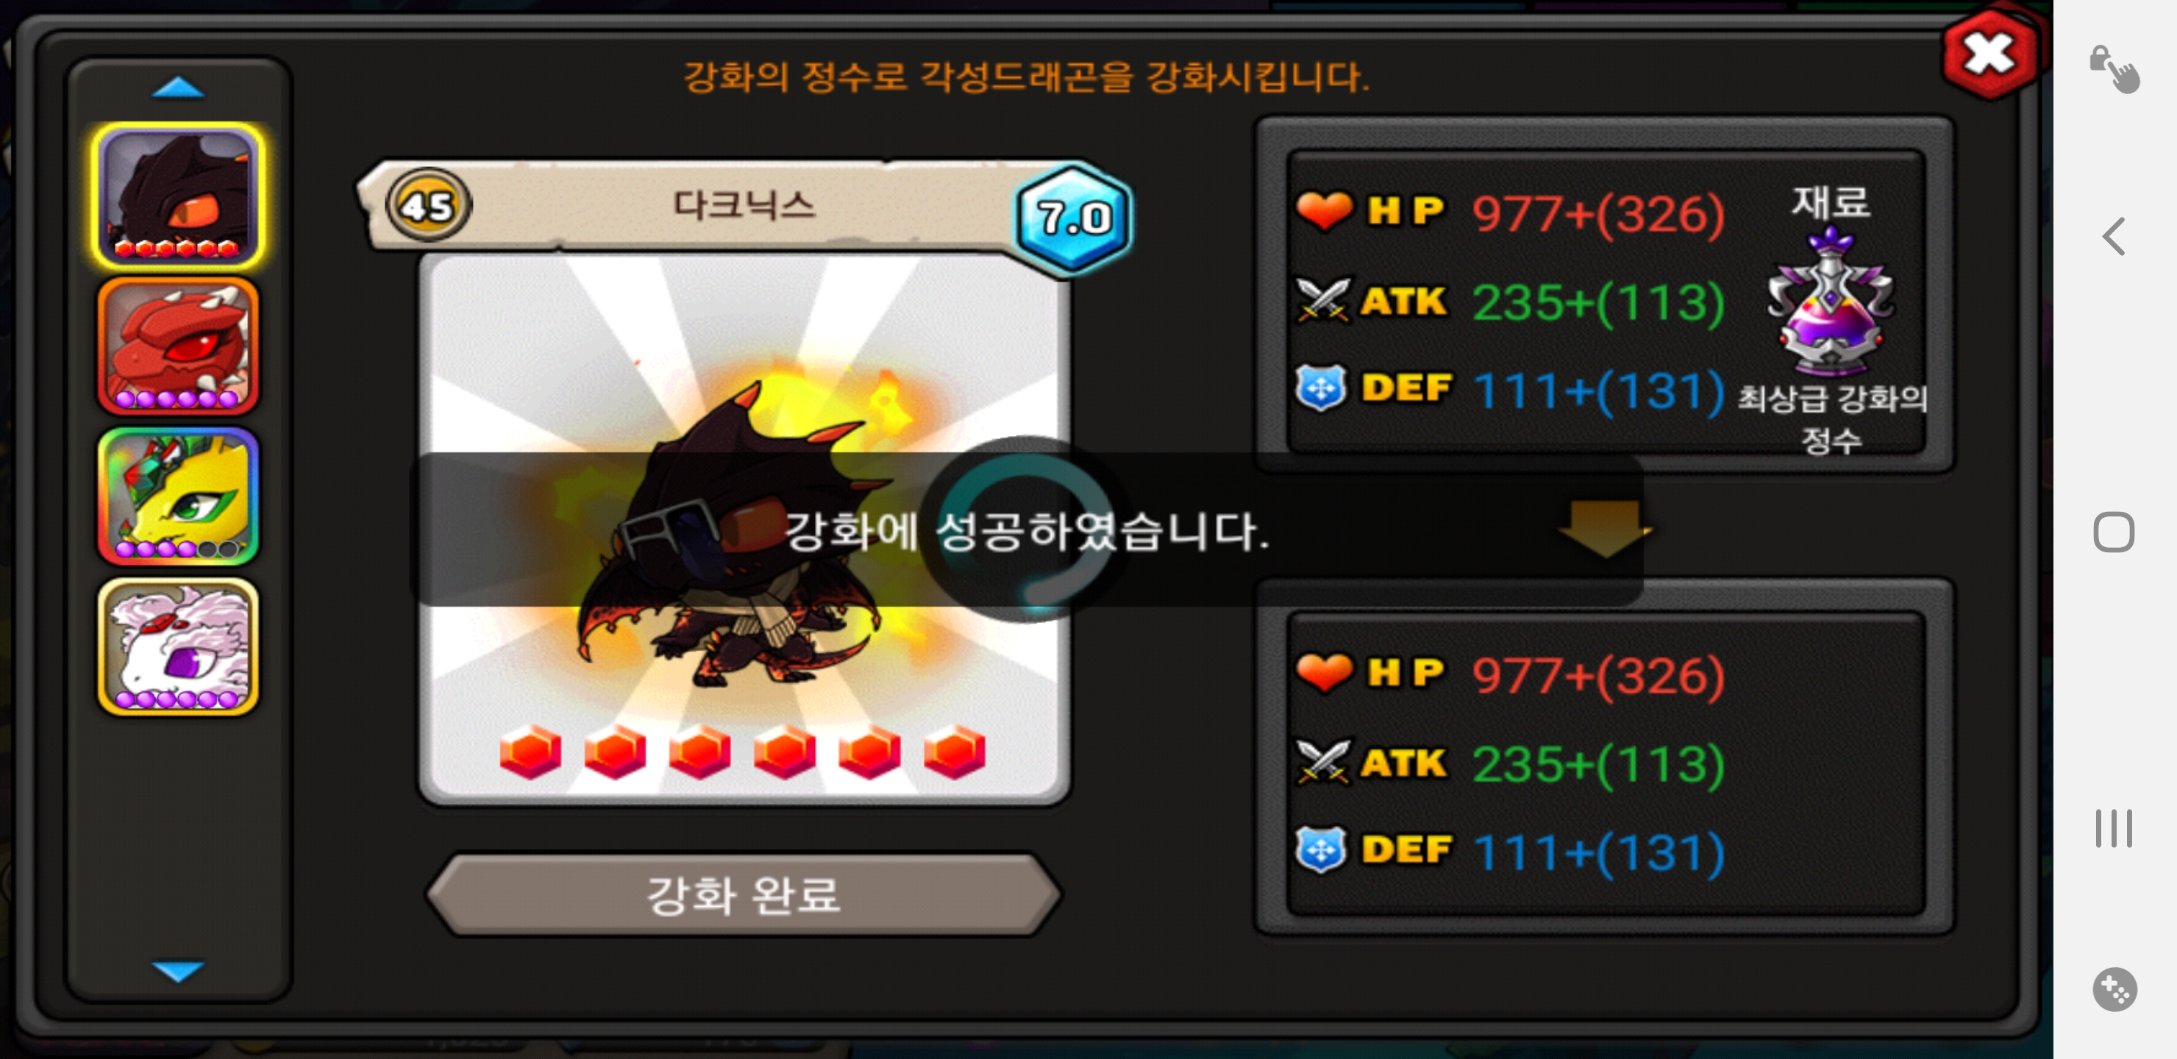Screen dimensions: 2177x1059
Task: Tap the 최상급 강화의 정수 potion icon
Action: click(x=1831, y=304)
